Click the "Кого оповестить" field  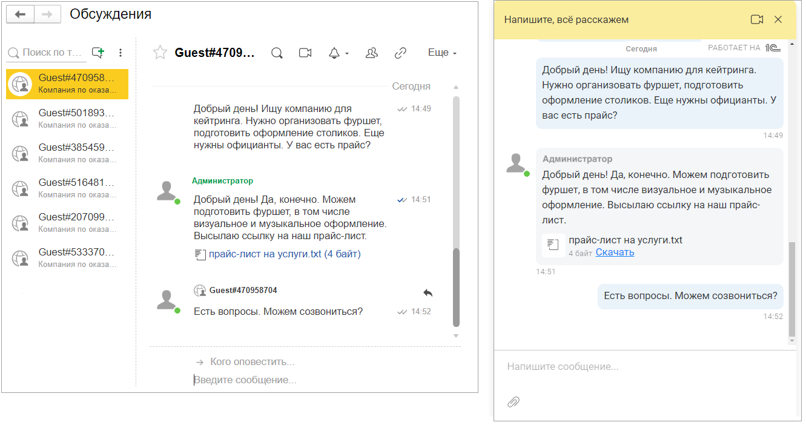click(252, 362)
